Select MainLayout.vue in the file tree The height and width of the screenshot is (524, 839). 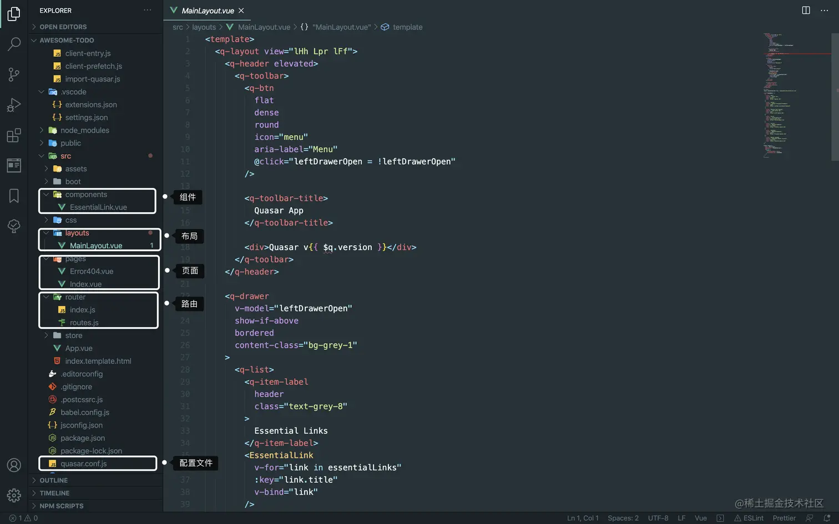click(x=95, y=246)
